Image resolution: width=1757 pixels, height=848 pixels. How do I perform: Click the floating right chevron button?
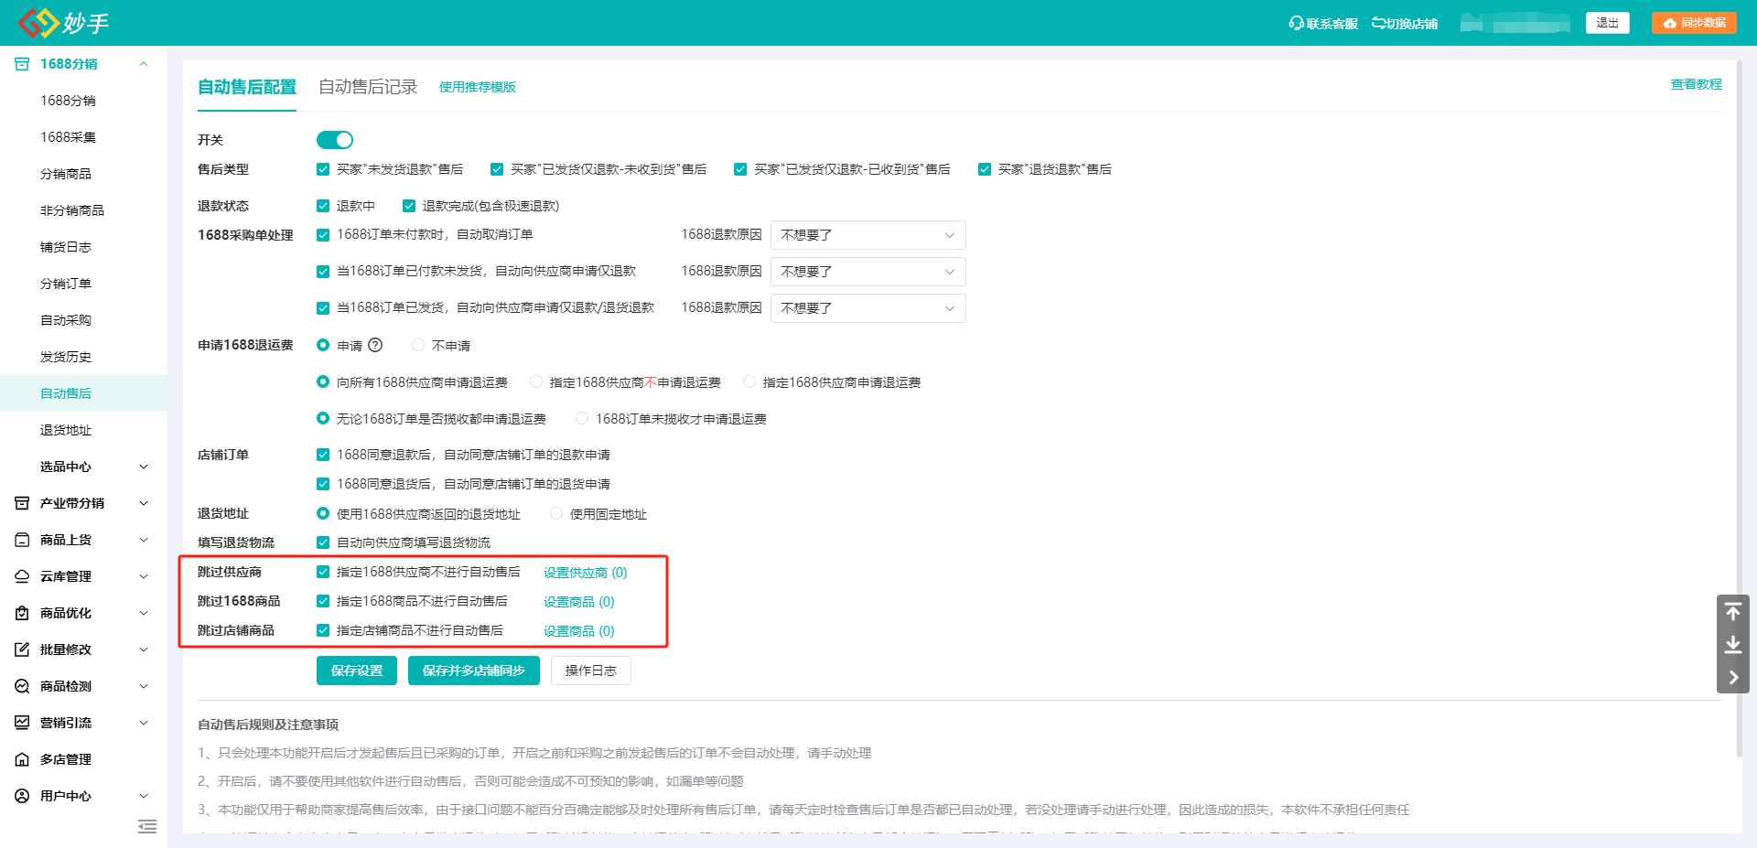click(x=1733, y=678)
